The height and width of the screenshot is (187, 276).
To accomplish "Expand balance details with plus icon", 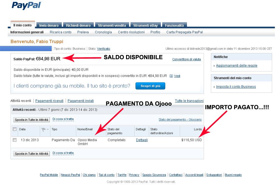I will tap(171, 76).
